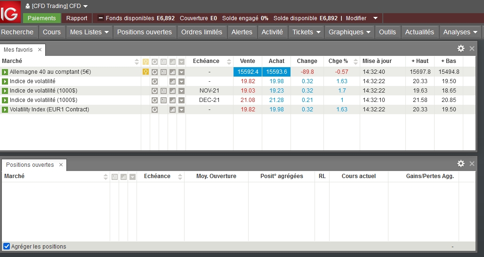Viewport: 484px width, 257px height.
Task: Uncheck Agréger les positions checkbox
Action: click(7, 246)
